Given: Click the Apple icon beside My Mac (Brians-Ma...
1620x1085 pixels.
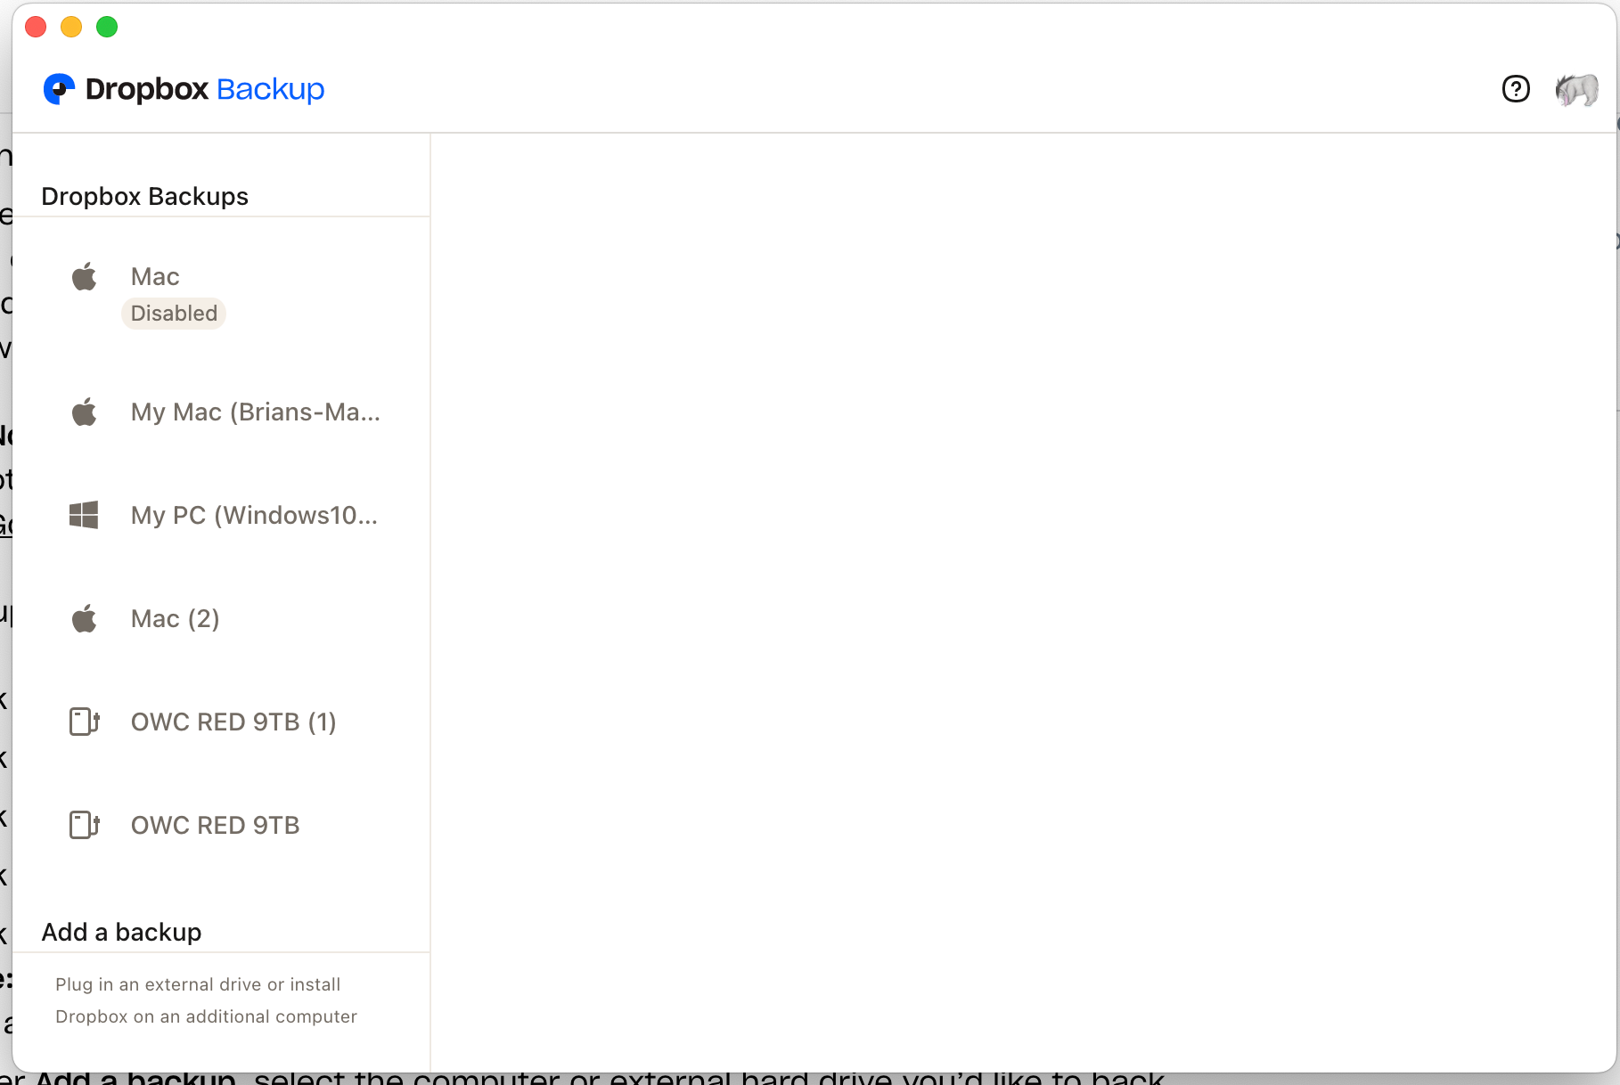Looking at the screenshot, I should [85, 412].
